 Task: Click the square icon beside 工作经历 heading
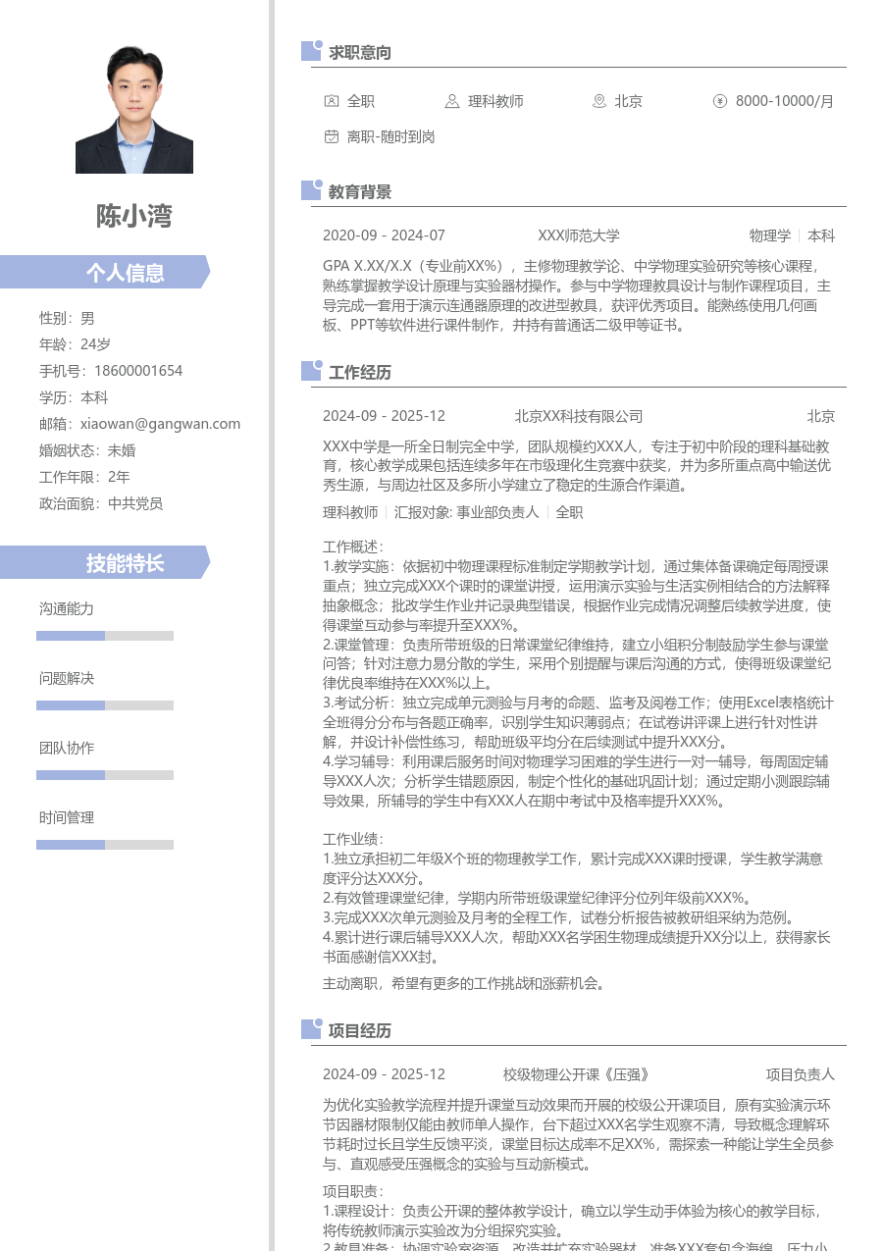pos(311,371)
